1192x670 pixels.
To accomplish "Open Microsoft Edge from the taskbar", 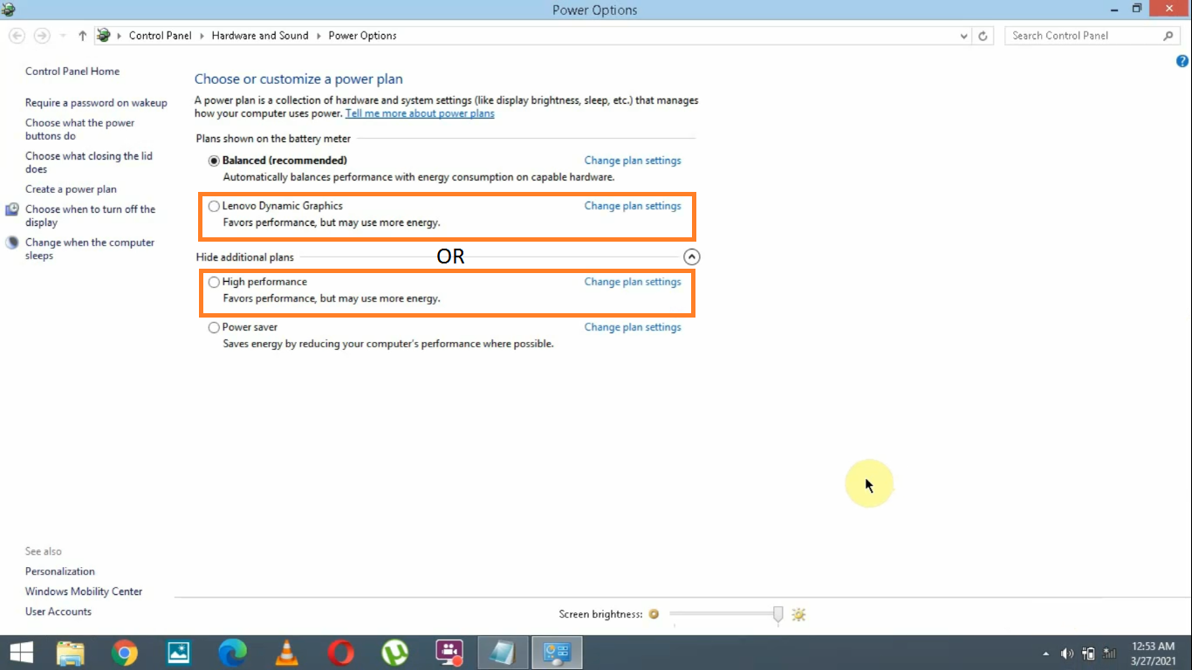I will tap(232, 652).
